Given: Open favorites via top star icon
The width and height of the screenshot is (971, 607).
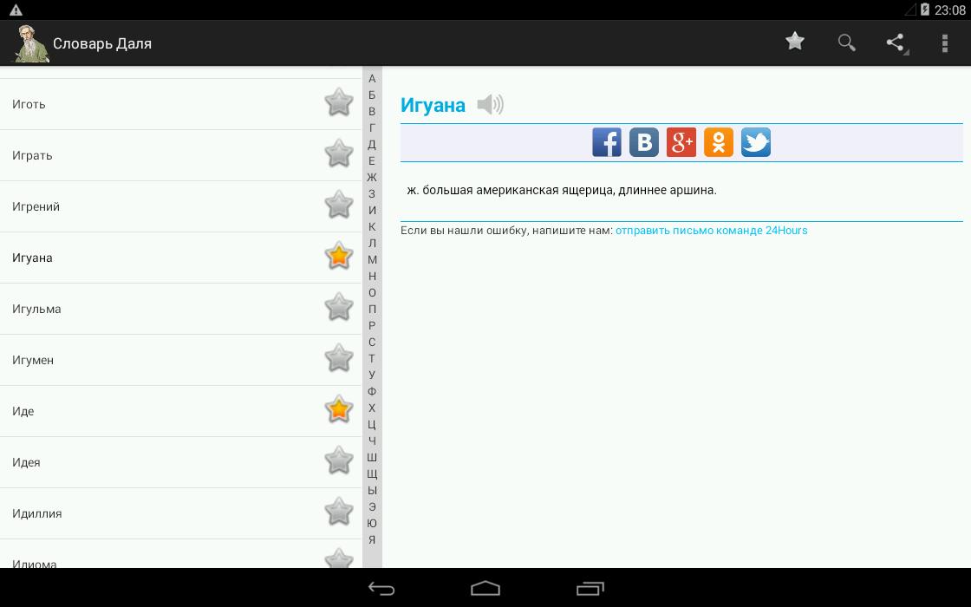Looking at the screenshot, I should (794, 42).
